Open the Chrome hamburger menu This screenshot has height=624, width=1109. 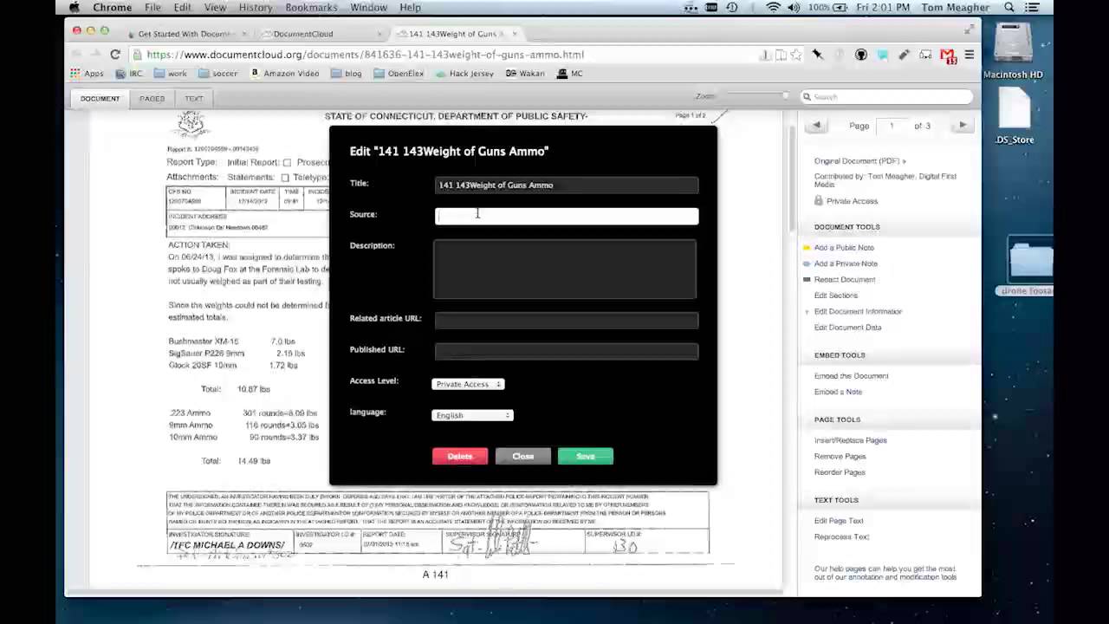pyautogui.click(x=969, y=55)
